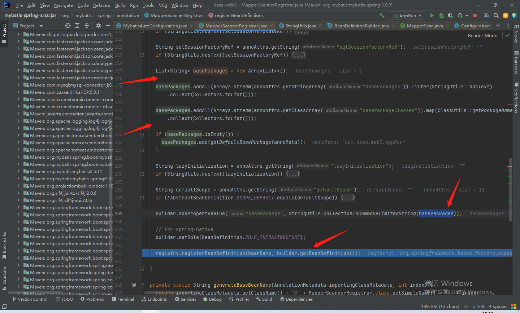This screenshot has height=313, width=520.
Task: Open profiler run options dropdown arrow
Action: click(x=467, y=16)
